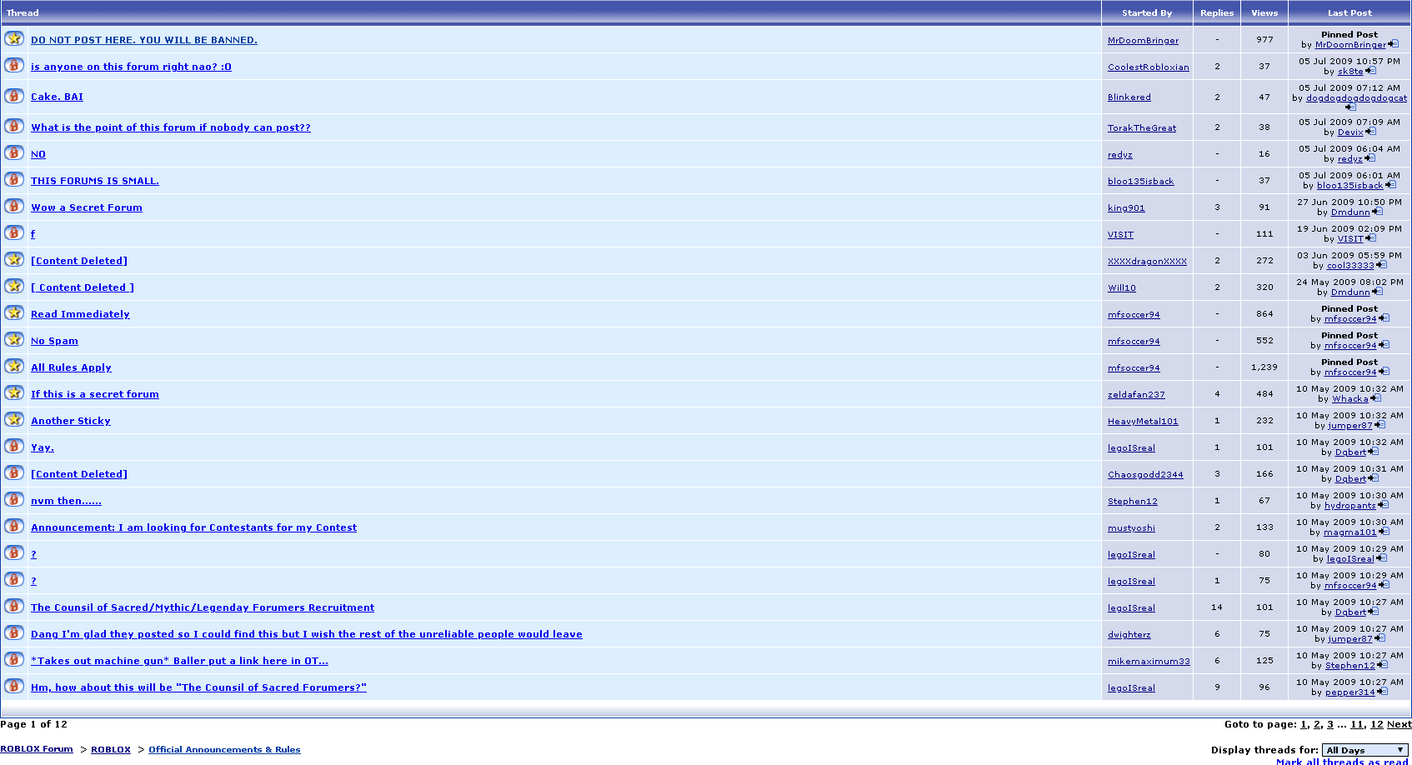Open the 'ROBLOX Forum' breadcrumb link
The width and height of the screenshot is (1412, 765).
37,749
